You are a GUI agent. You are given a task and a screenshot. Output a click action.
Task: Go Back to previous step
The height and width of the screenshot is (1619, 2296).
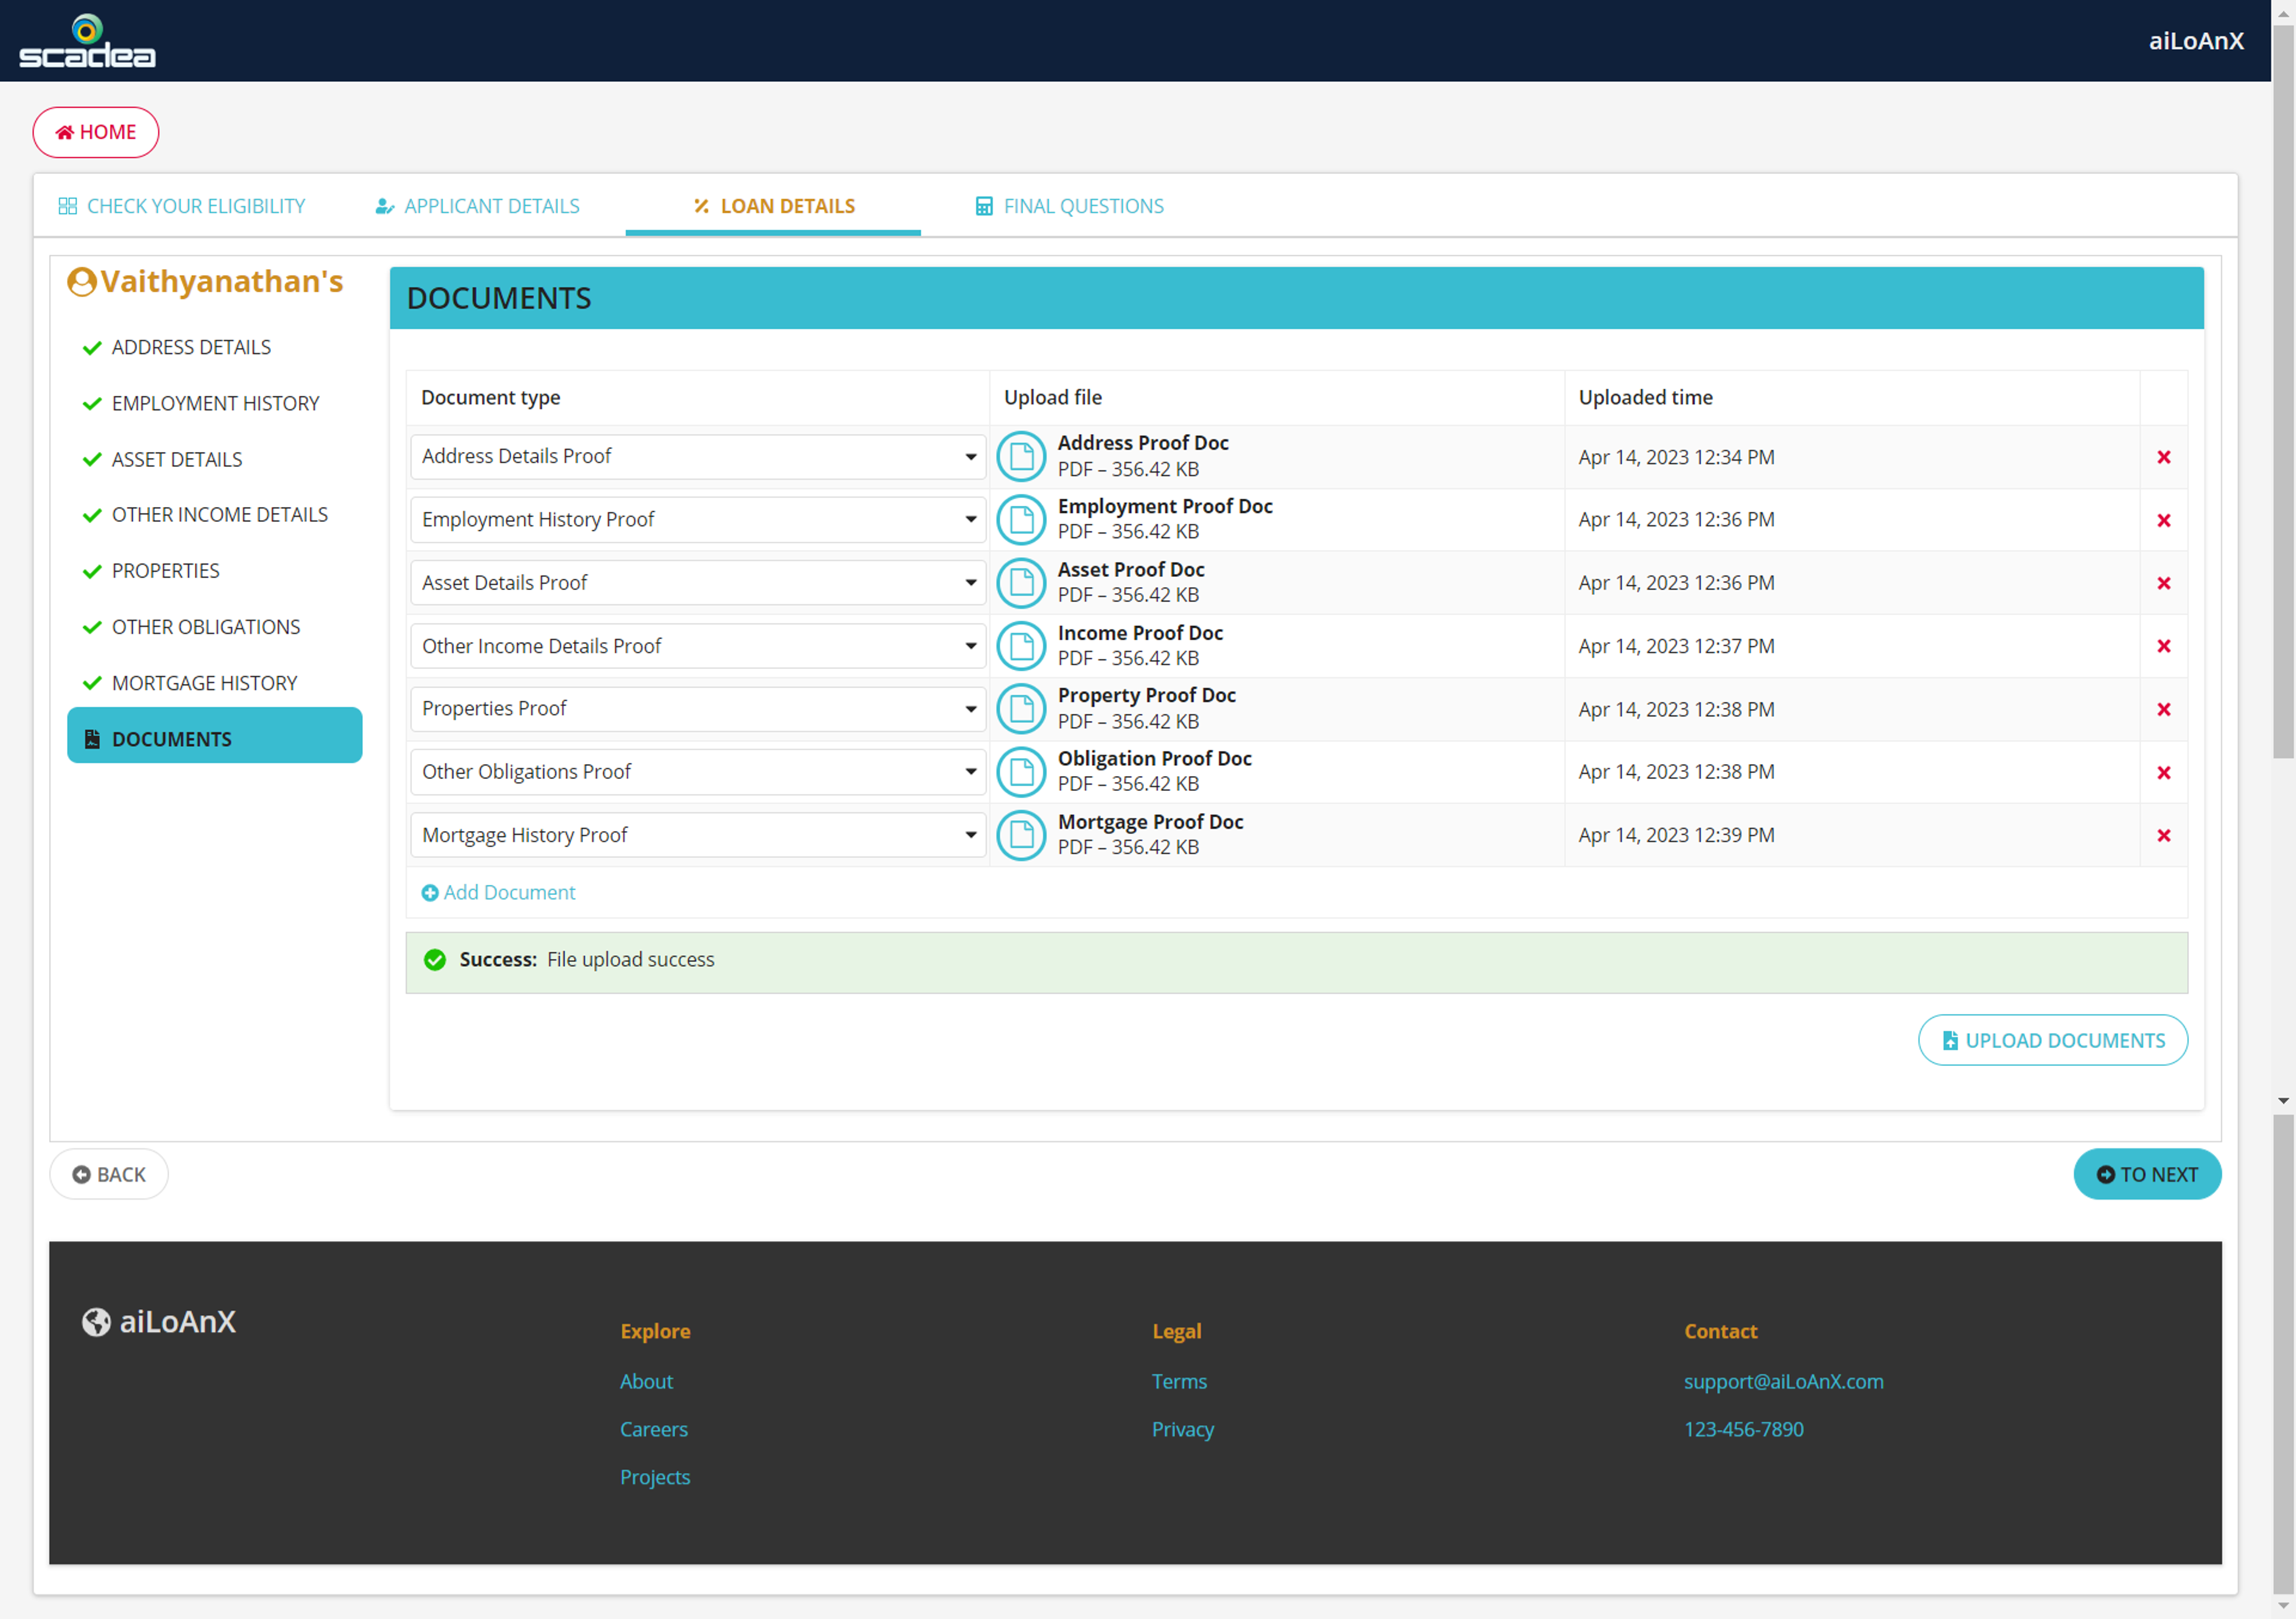point(109,1175)
